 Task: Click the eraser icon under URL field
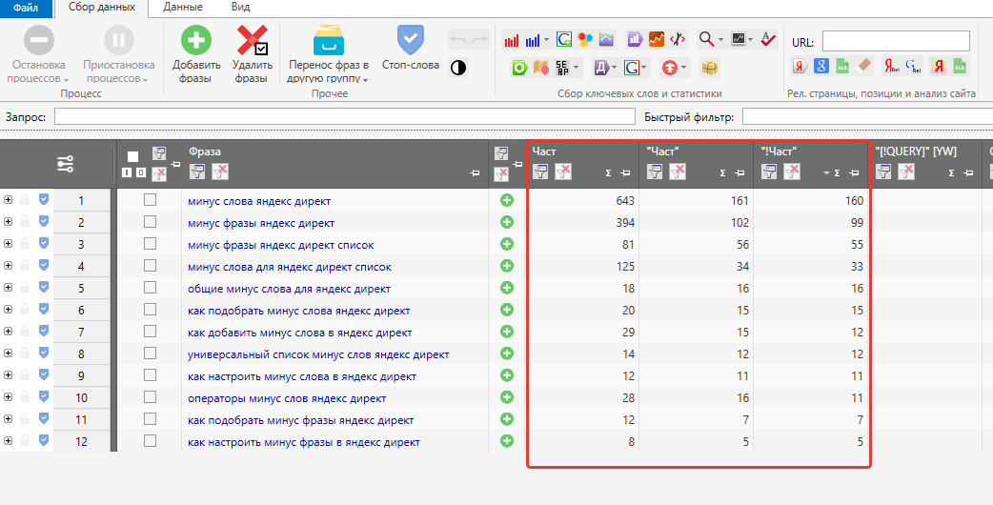[x=863, y=66]
